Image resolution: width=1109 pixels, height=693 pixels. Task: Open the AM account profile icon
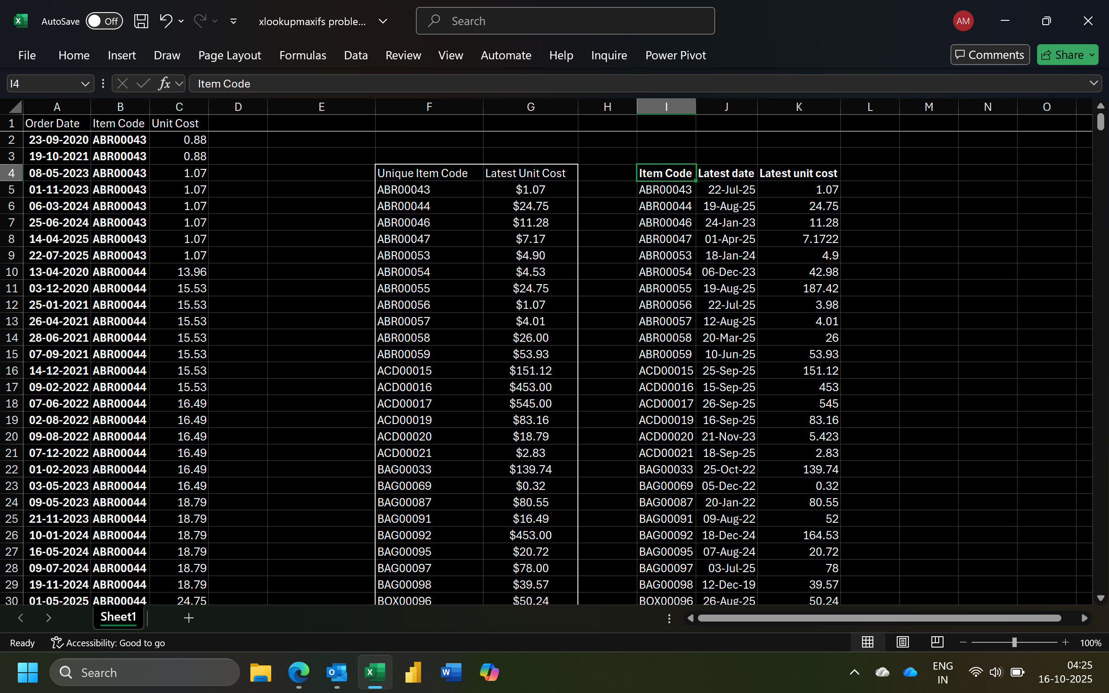(963, 21)
